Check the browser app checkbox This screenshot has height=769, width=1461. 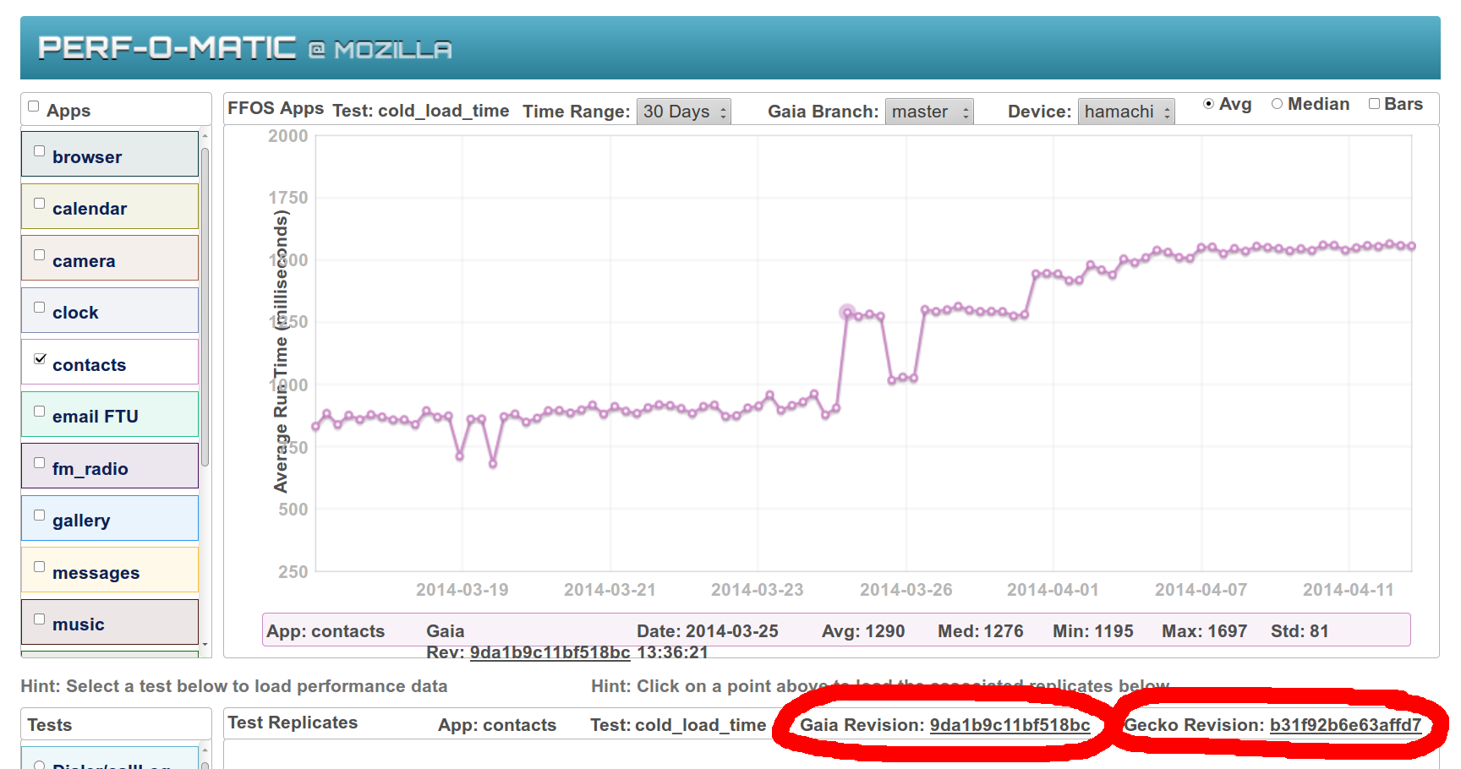click(39, 151)
